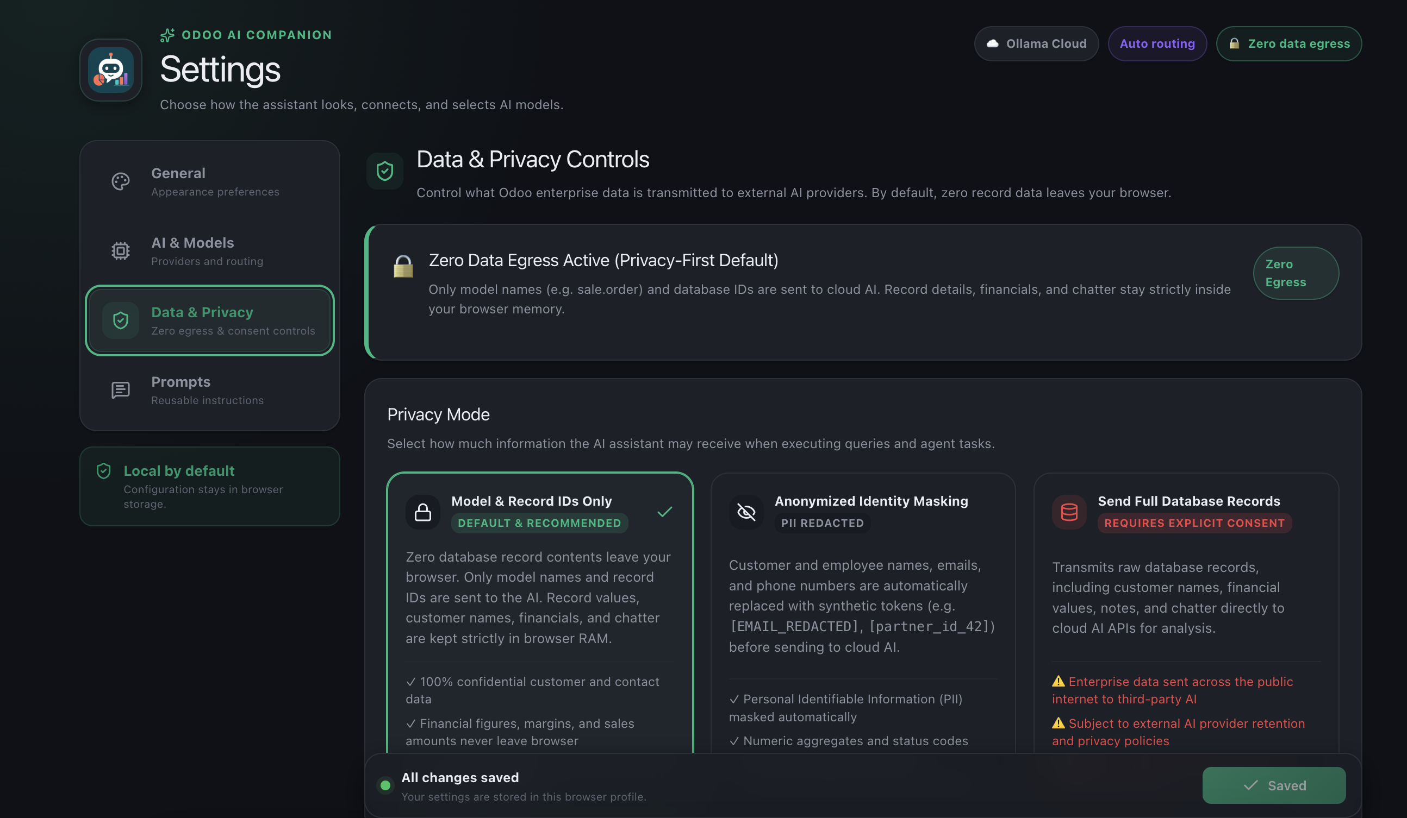
Task: Click 'Numeric aggregates and status codes' bullet
Action: coord(849,741)
